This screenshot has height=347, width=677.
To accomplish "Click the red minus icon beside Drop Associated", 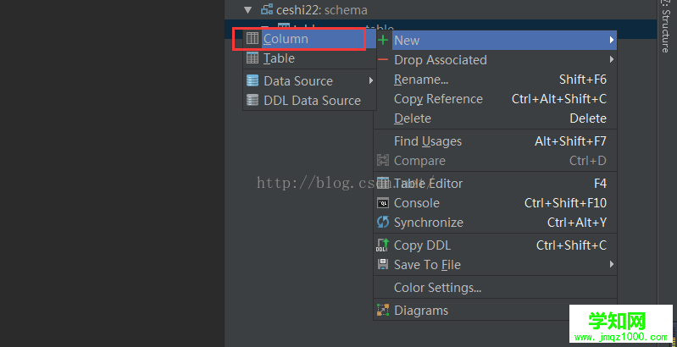I will click(383, 59).
